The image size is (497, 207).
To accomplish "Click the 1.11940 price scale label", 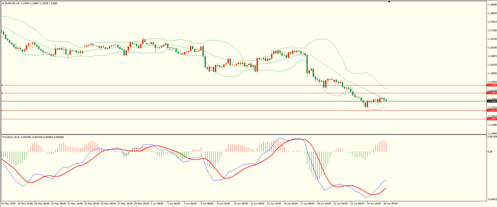I will tap(492, 134).
